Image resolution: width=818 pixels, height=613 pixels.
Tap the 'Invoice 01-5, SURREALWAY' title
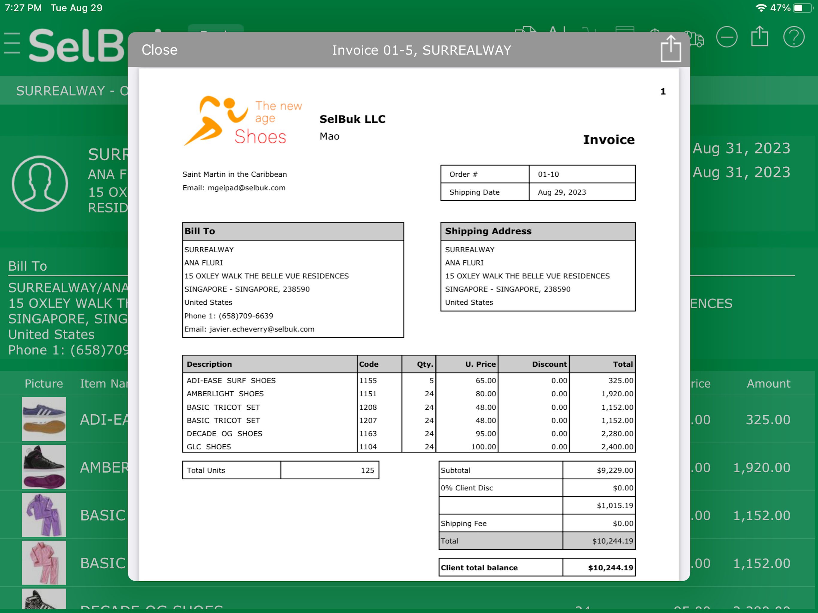[x=421, y=50]
